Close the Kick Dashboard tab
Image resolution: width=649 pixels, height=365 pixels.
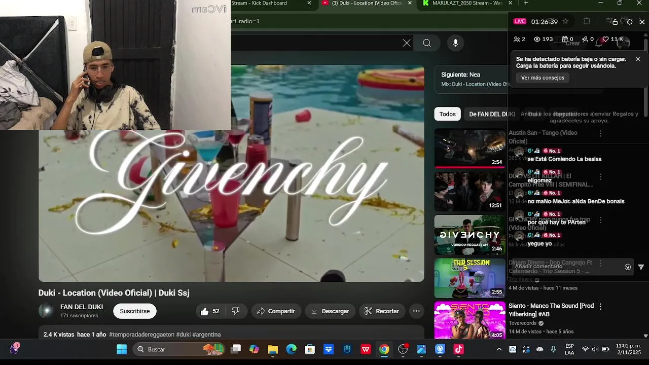coord(309,3)
